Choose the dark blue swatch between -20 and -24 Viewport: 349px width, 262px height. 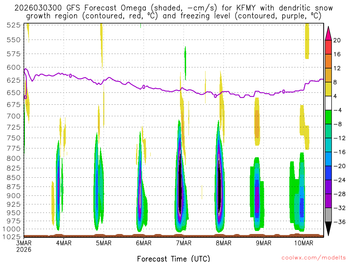click(328, 173)
